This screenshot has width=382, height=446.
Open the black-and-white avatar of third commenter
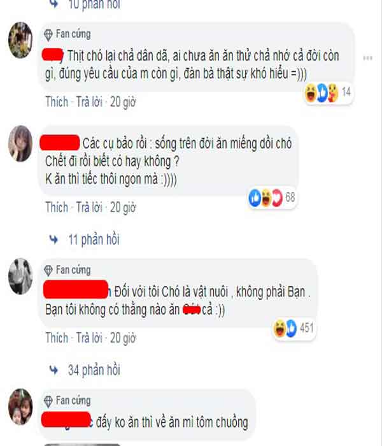tap(20, 276)
